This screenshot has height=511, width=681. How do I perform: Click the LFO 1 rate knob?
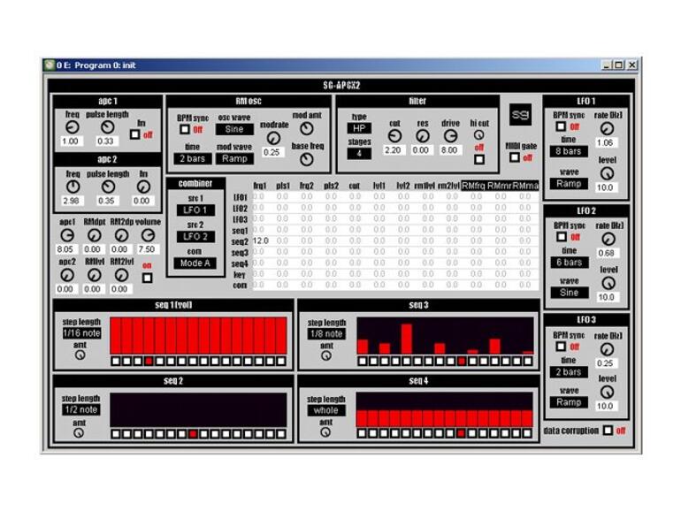tap(607, 128)
